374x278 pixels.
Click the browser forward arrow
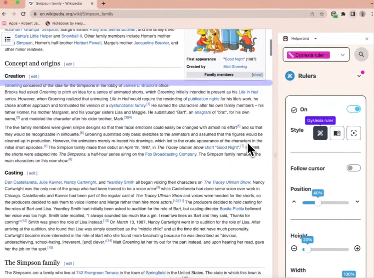click(x=14, y=14)
